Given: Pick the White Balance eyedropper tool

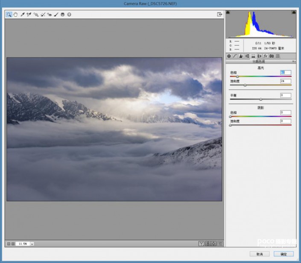Looking at the screenshot, I should (x=23, y=14).
